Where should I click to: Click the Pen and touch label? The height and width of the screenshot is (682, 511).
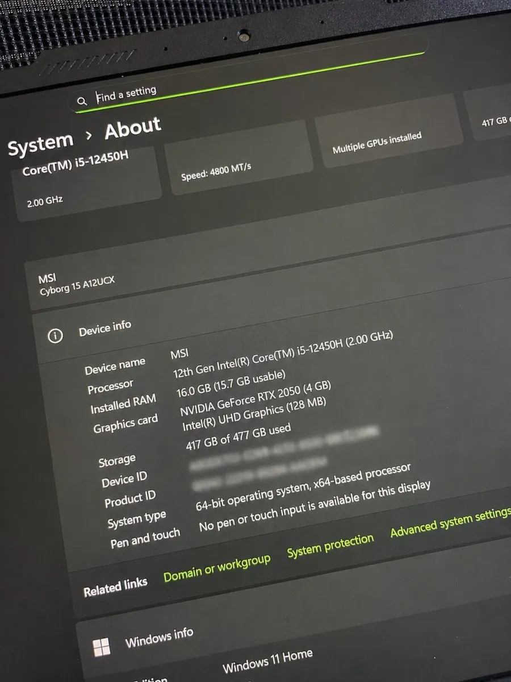(x=145, y=538)
